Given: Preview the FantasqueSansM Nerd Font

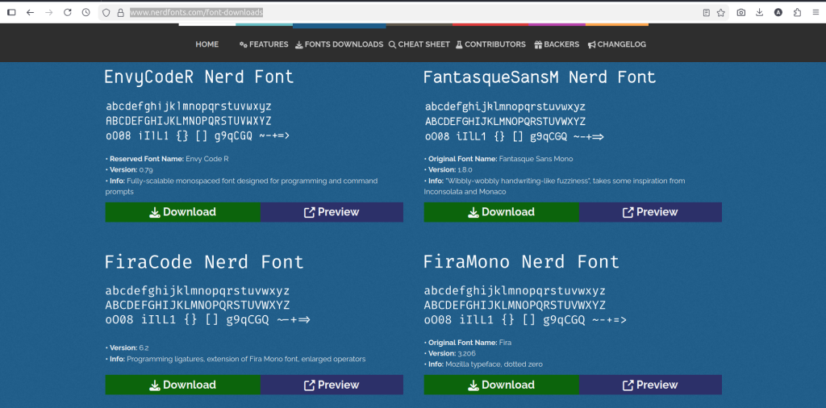Looking at the screenshot, I should click(649, 212).
